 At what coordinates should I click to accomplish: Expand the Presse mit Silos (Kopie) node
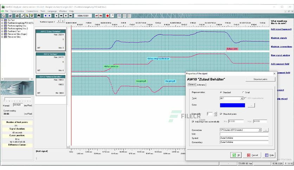tap(2, 34)
